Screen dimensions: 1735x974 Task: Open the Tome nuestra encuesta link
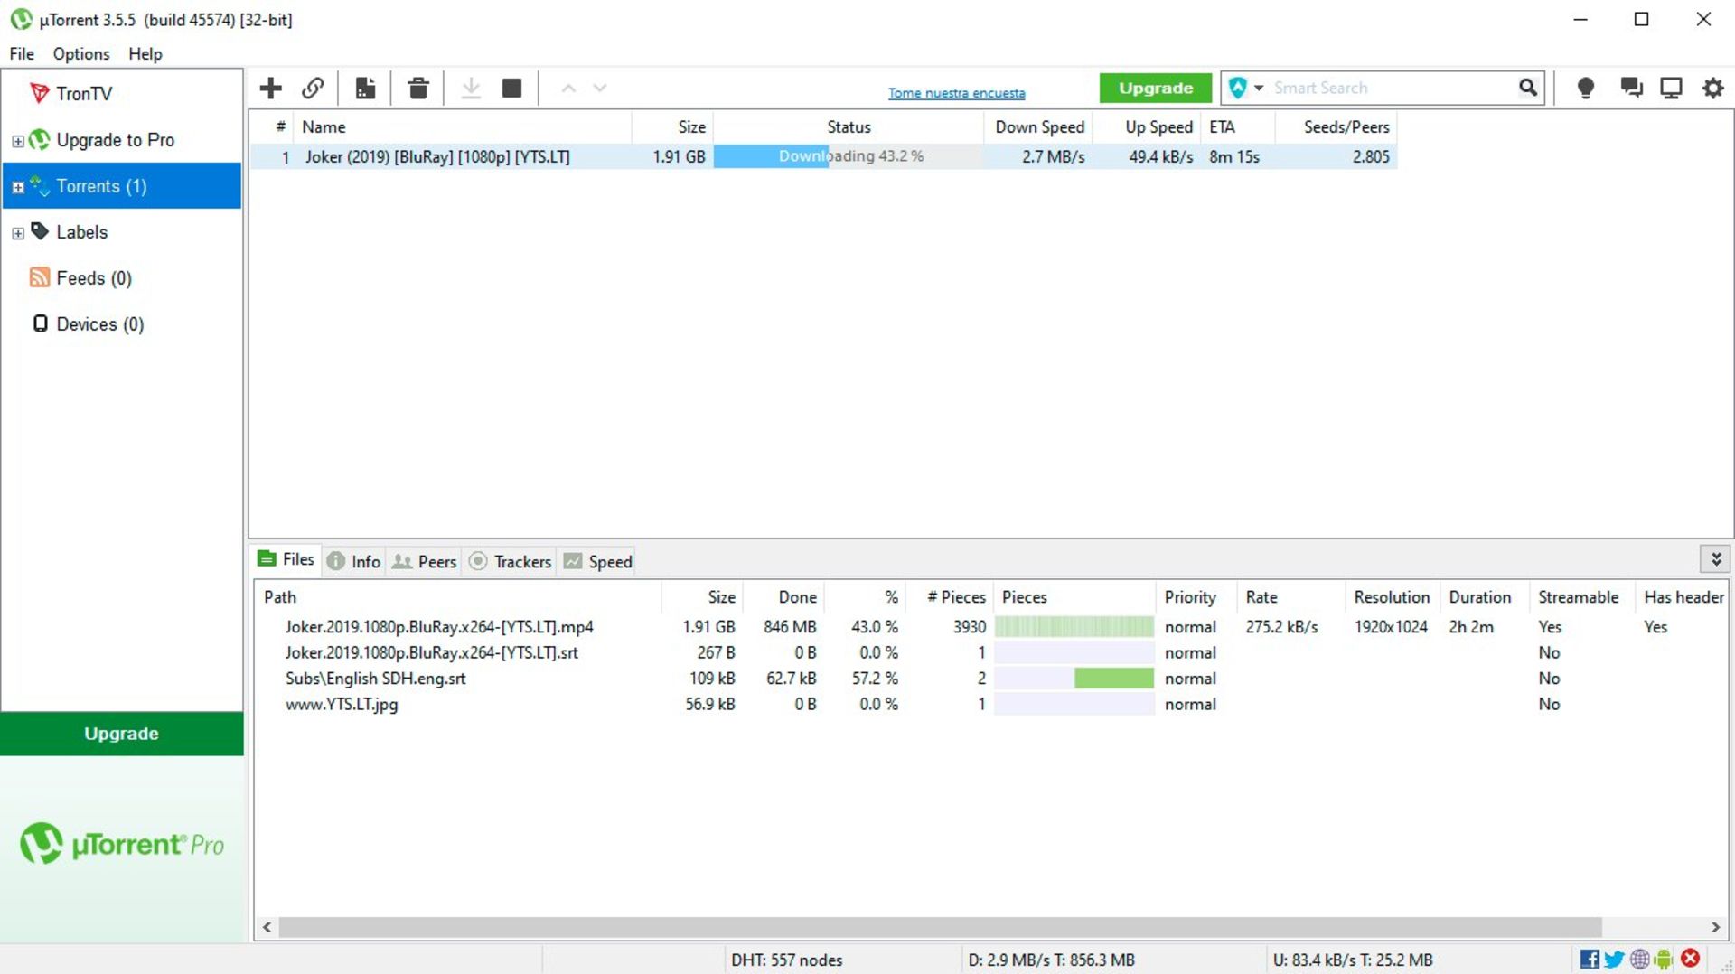pyautogui.click(x=956, y=92)
